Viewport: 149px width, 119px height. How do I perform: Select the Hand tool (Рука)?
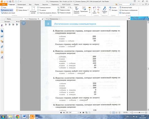tap(3, 8)
